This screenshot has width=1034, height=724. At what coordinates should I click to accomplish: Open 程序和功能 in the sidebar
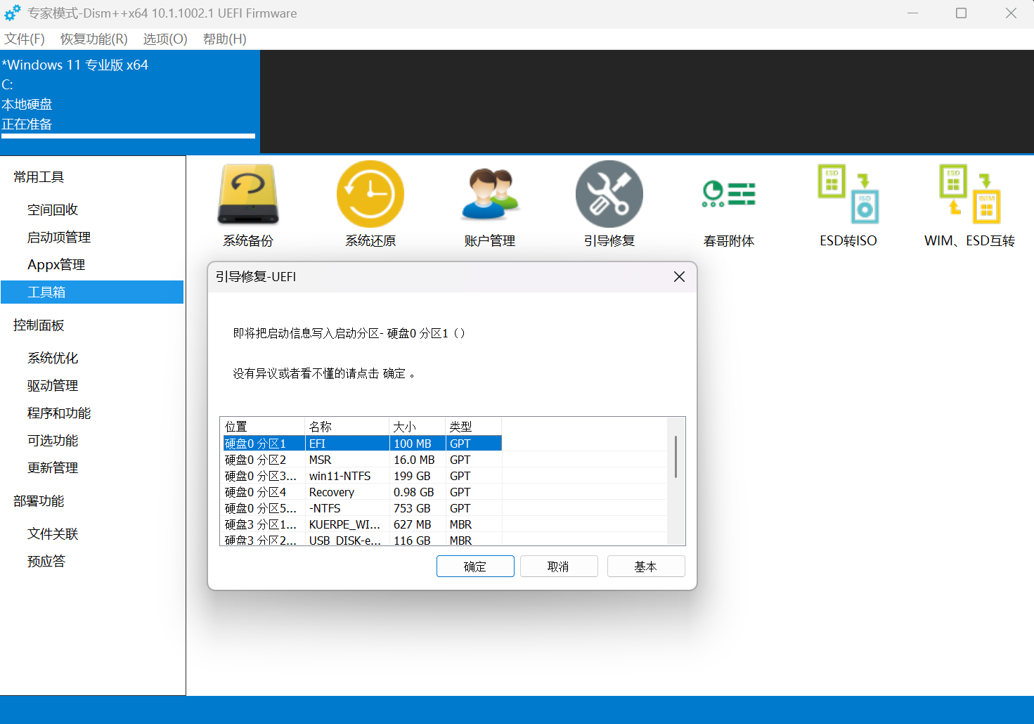click(x=92, y=413)
